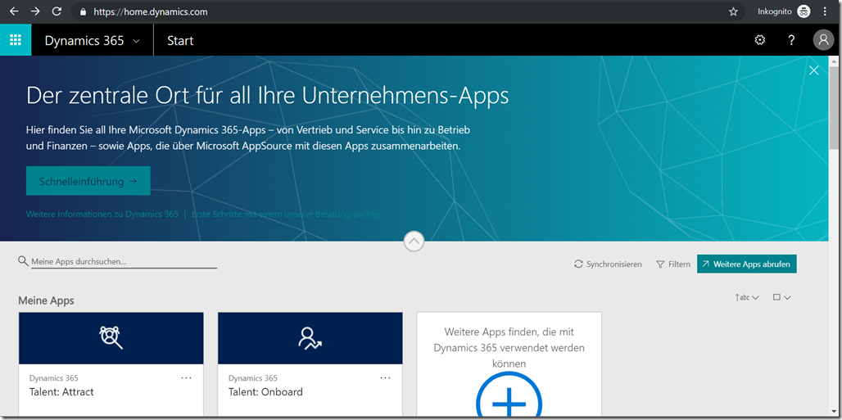Image resolution: width=842 pixels, height=420 pixels.
Task: Click the Schnelleinführung button
Action: click(88, 181)
